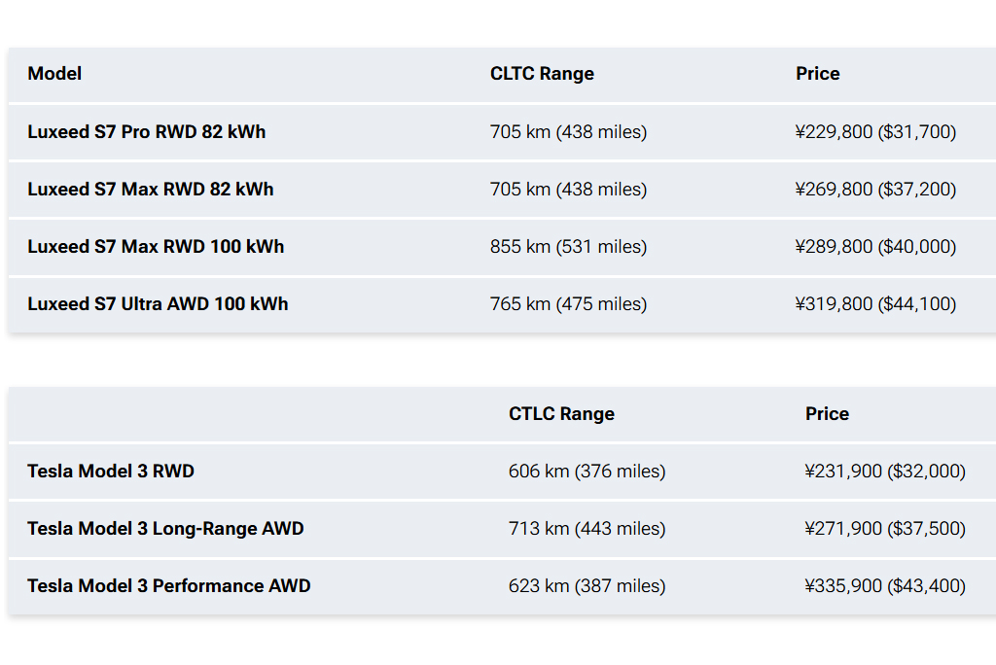The width and height of the screenshot is (996, 665).
Task: Click the 713 km (443 miles) range cell
Action: [x=587, y=529]
